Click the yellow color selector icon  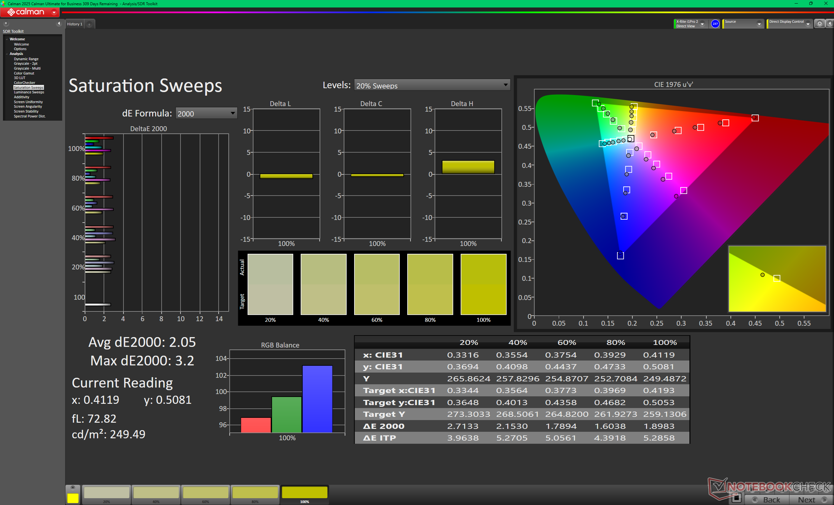point(73,498)
